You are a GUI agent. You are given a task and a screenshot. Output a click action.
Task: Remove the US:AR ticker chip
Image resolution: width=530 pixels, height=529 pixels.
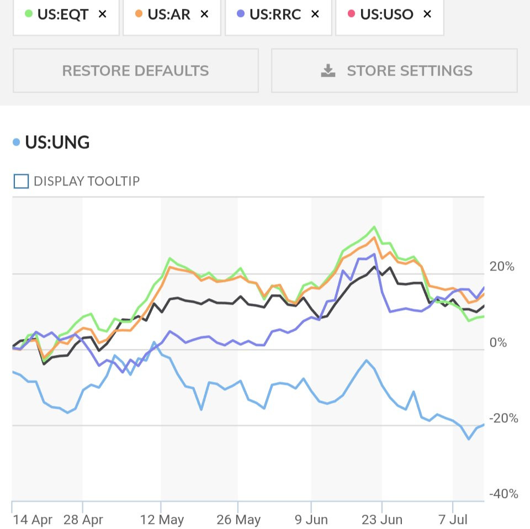click(204, 14)
